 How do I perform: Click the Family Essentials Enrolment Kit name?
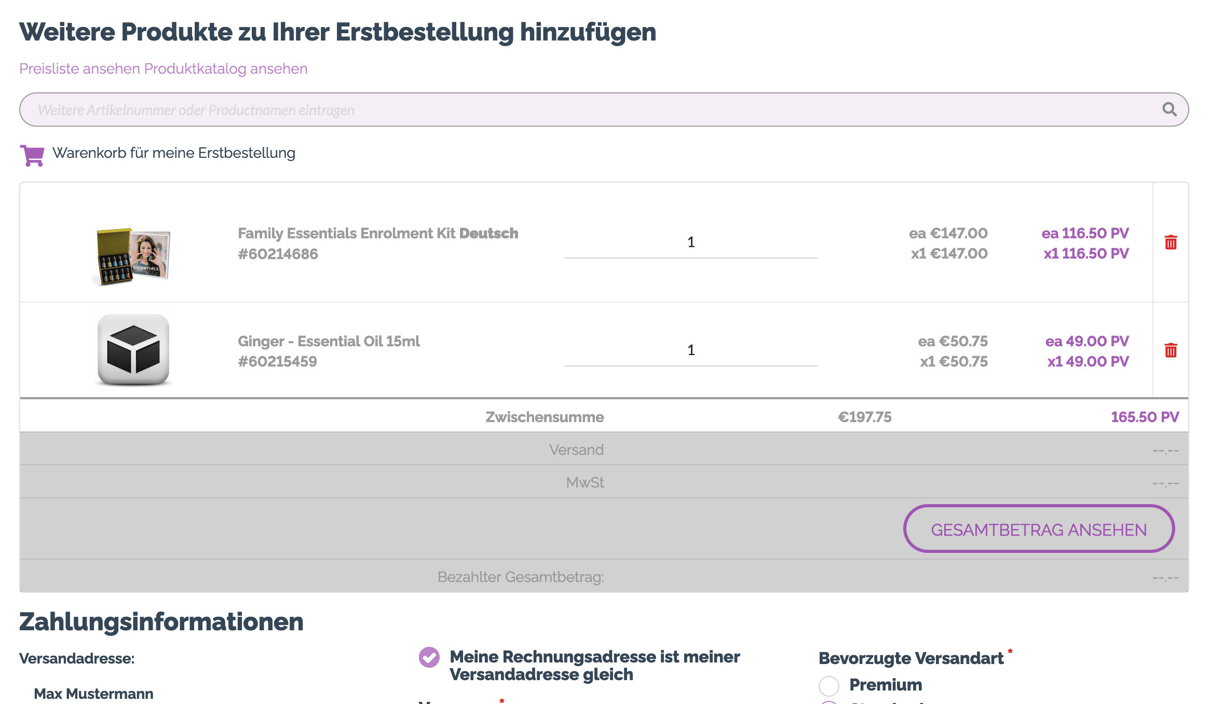(378, 233)
